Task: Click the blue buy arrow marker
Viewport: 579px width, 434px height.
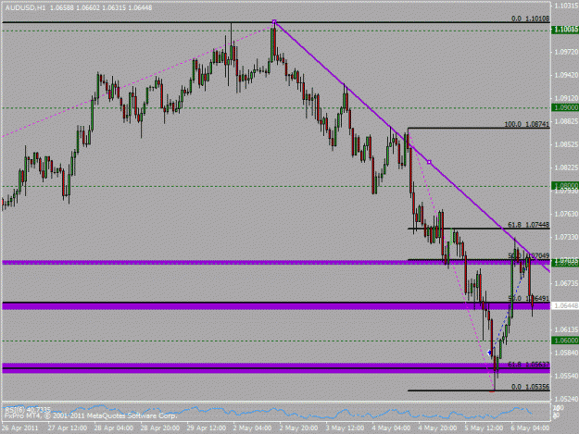Action: 490,353
